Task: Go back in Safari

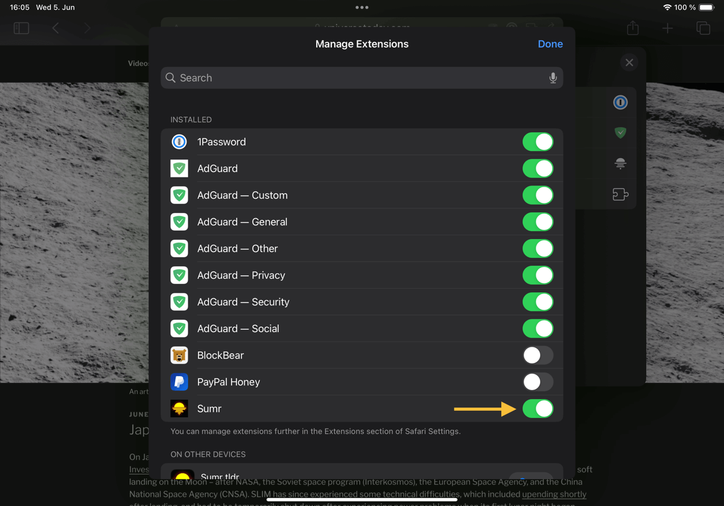Action: [56, 28]
